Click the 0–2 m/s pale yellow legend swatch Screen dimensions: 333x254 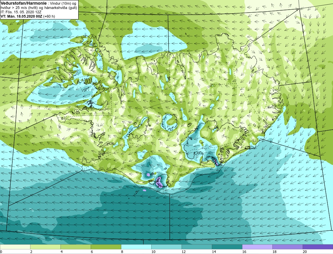click(15, 247)
